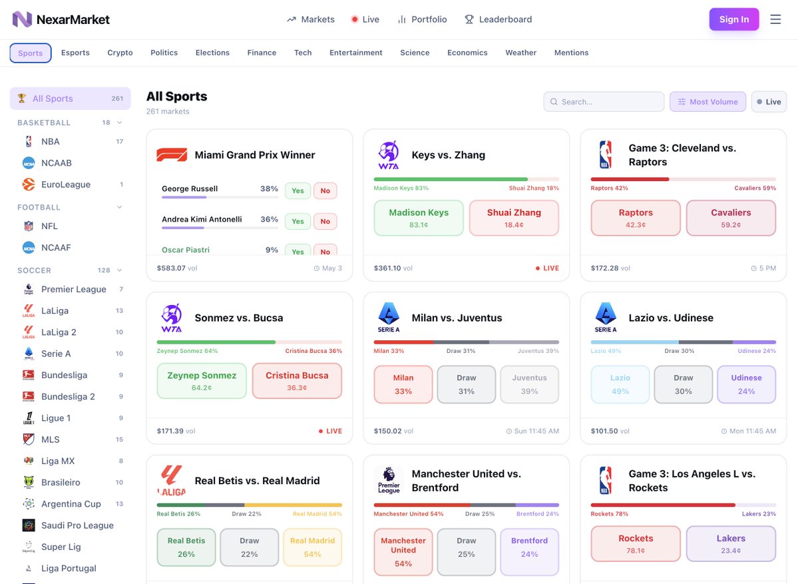This screenshot has height=584, width=798.
Task: Switch to the Crypto tab
Action: (x=120, y=53)
